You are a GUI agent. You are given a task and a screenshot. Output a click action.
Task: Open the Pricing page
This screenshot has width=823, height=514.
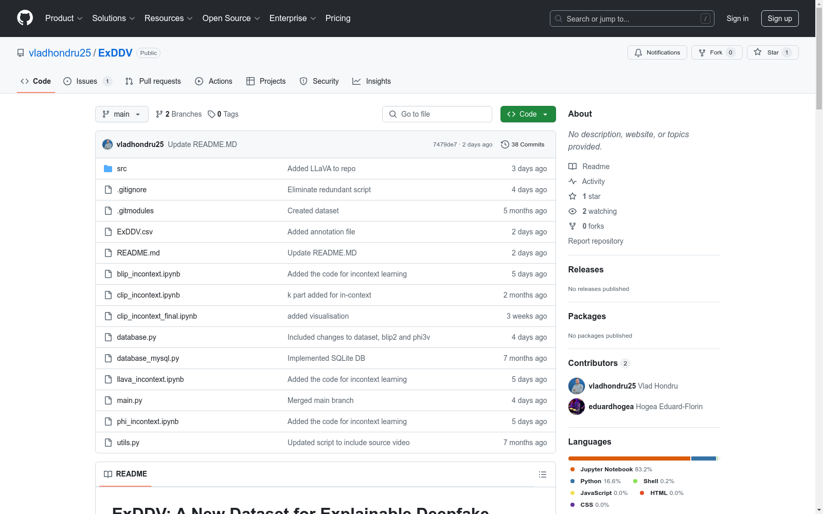coord(338,18)
